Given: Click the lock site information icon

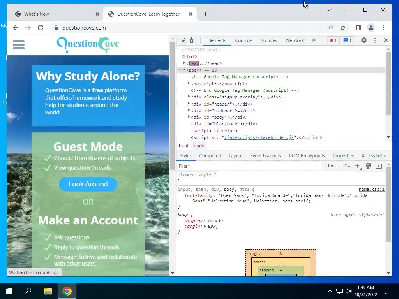Looking at the screenshot, I should [56, 28].
